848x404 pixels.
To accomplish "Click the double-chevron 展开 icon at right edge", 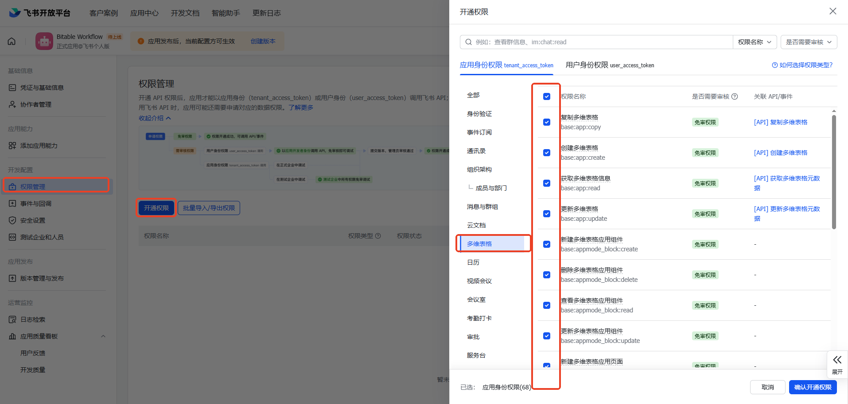I will pos(837,360).
